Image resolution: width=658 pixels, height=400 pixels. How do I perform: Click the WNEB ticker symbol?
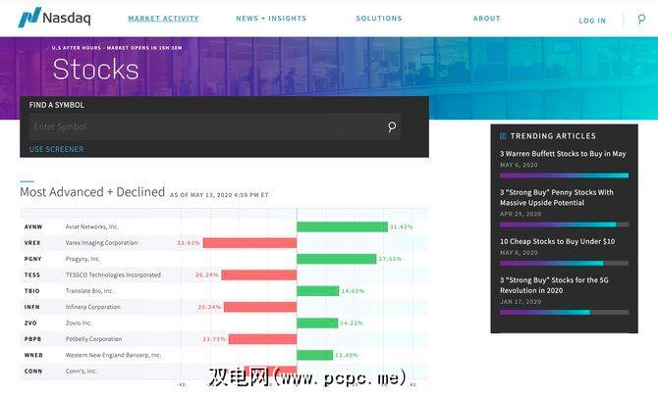[33, 355]
